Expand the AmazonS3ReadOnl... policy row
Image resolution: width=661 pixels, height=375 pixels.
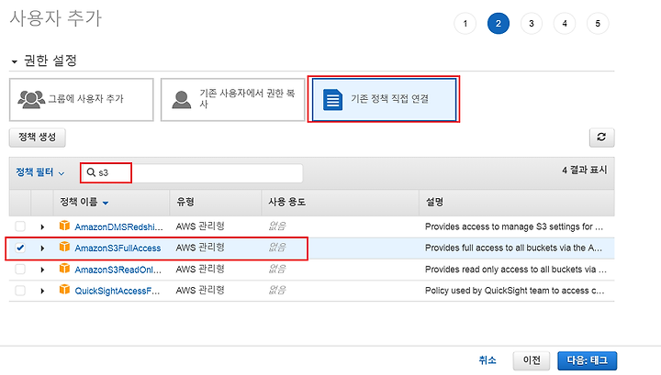pyautogui.click(x=42, y=270)
